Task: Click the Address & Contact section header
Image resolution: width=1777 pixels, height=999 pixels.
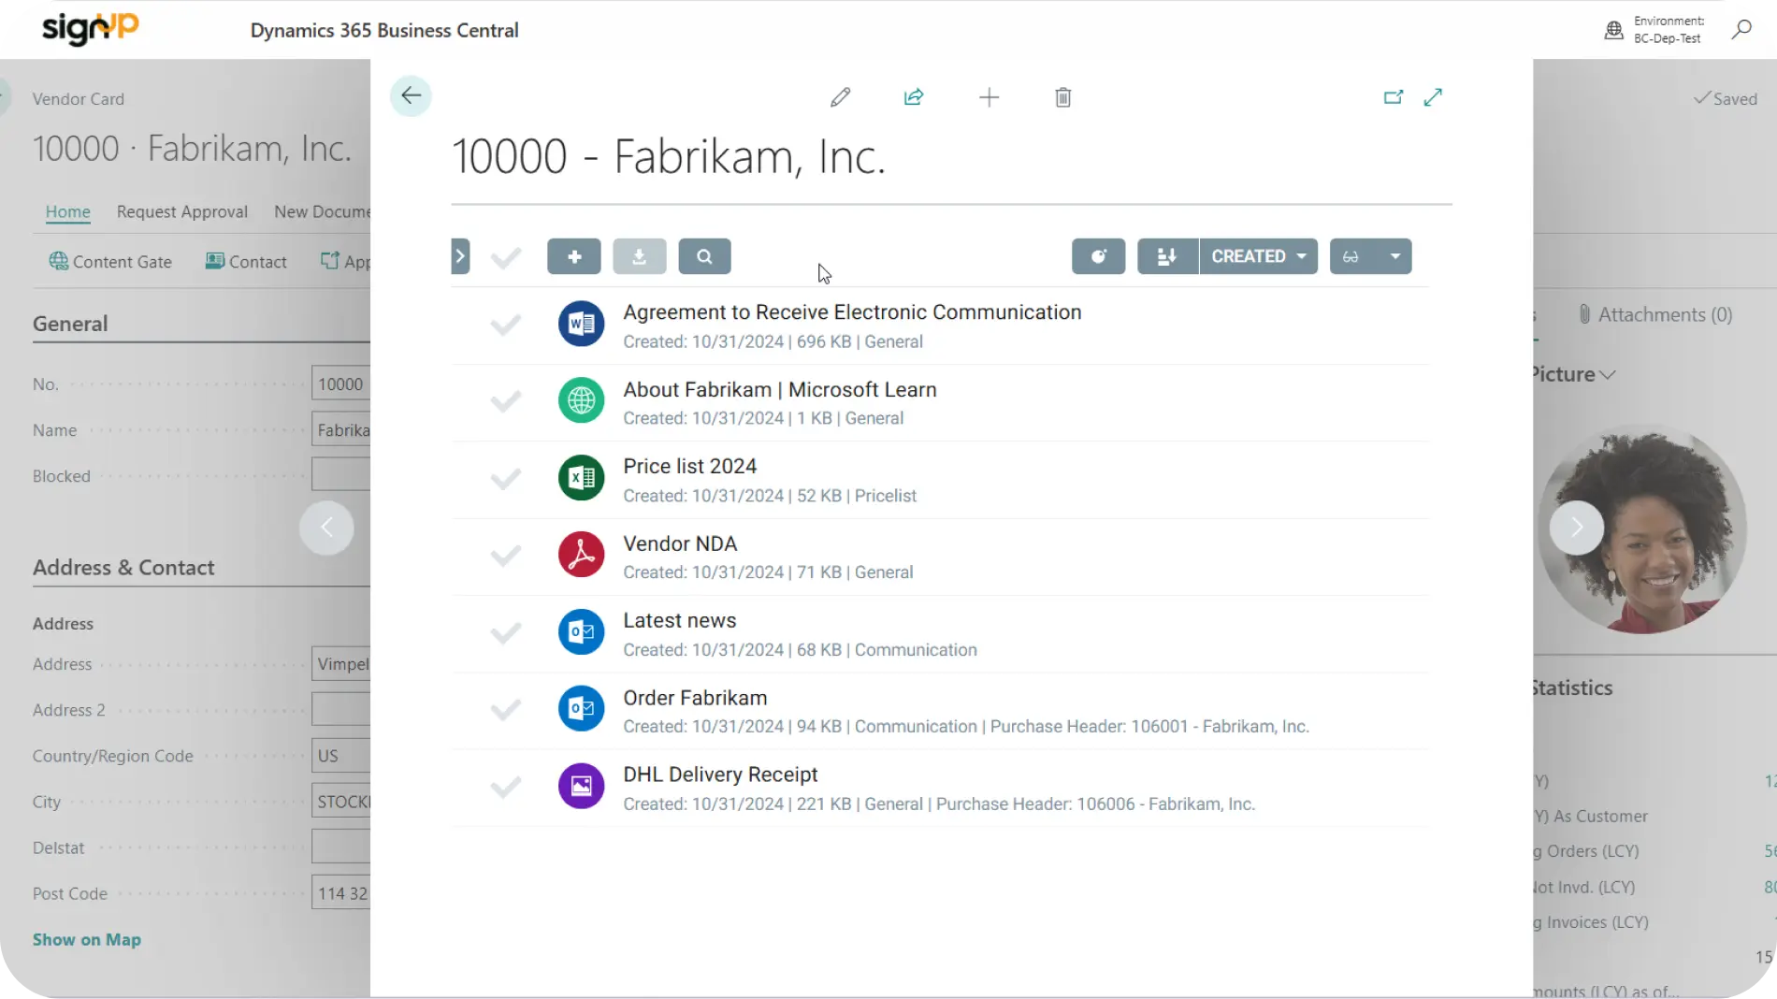Action: pos(123,568)
